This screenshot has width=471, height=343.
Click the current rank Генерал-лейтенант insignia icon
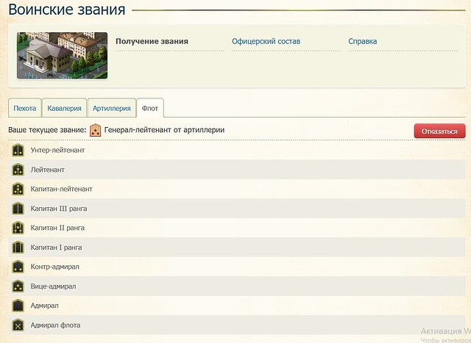point(96,130)
